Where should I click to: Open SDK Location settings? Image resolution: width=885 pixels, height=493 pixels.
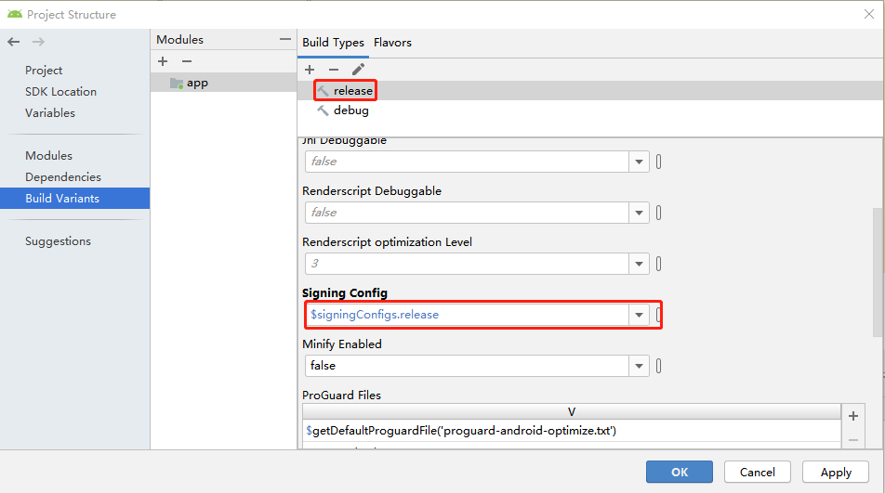(x=60, y=92)
